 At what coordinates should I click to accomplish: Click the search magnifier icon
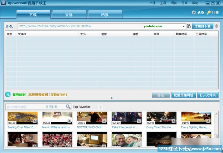coord(68,107)
